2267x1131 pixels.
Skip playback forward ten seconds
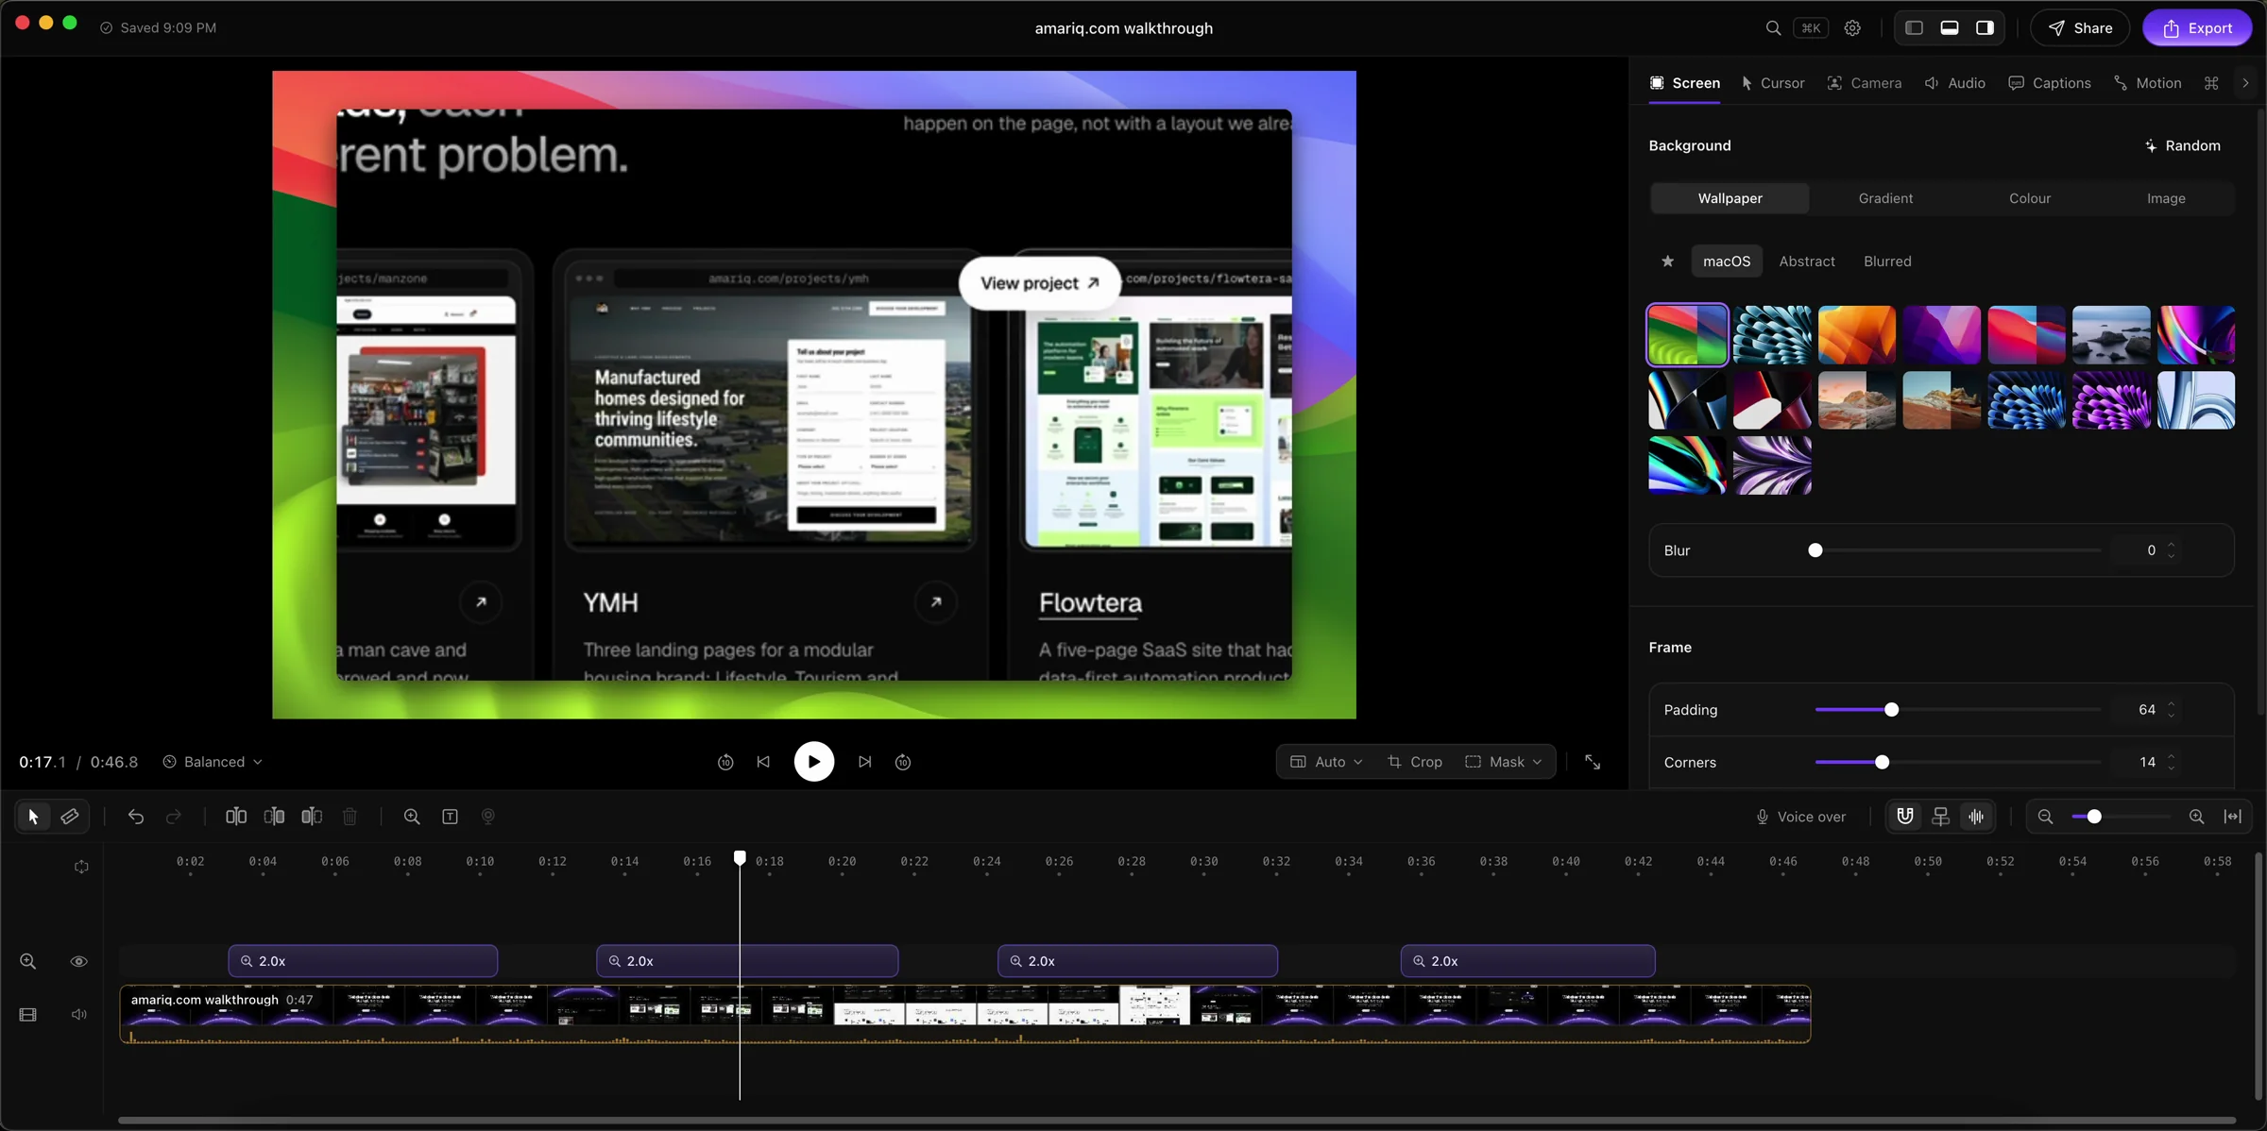coord(903,762)
